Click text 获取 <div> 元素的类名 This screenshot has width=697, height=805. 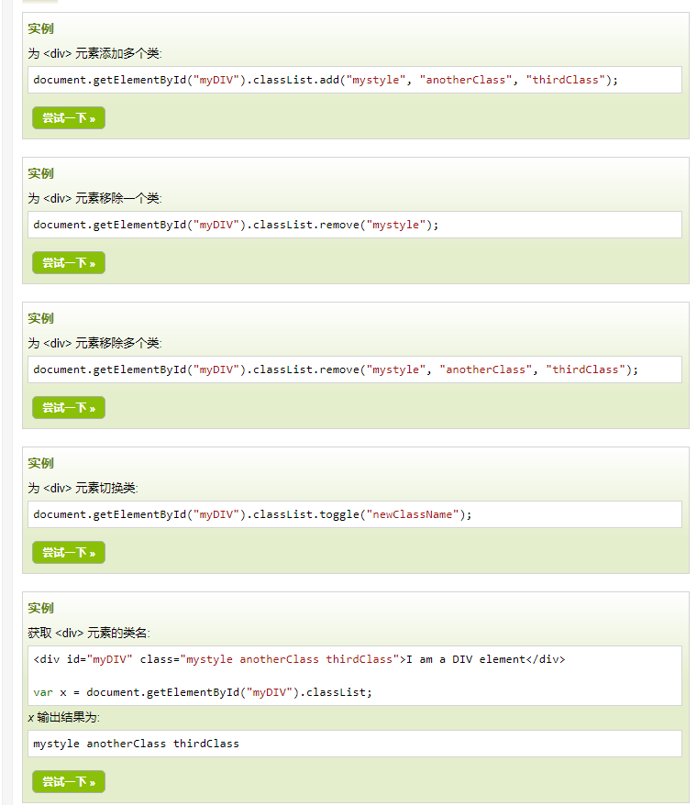[x=89, y=633]
